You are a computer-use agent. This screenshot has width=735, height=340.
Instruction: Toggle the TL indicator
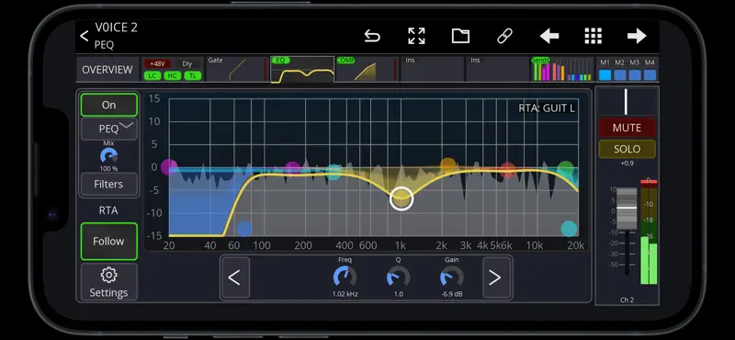coord(193,75)
